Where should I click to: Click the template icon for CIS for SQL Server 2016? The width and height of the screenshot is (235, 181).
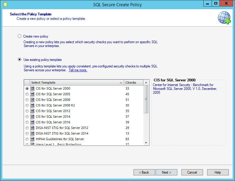pyautogui.click(x=32, y=122)
